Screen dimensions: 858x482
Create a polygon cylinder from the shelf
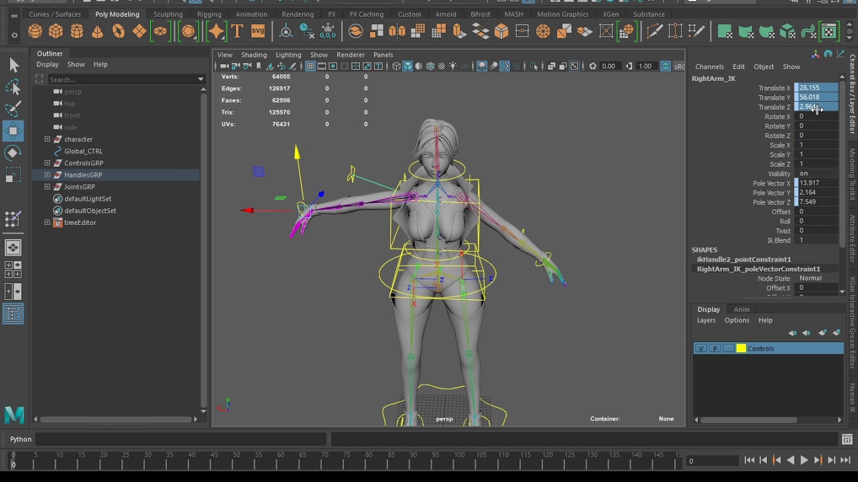(x=77, y=31)
